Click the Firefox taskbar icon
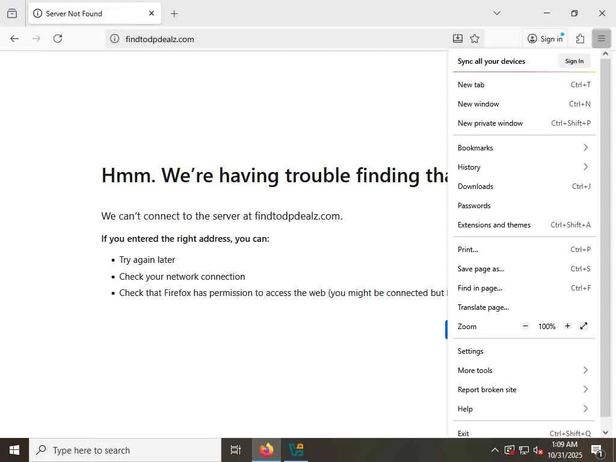The width and height of the screenshot is (616, 462). click(266, 450)
